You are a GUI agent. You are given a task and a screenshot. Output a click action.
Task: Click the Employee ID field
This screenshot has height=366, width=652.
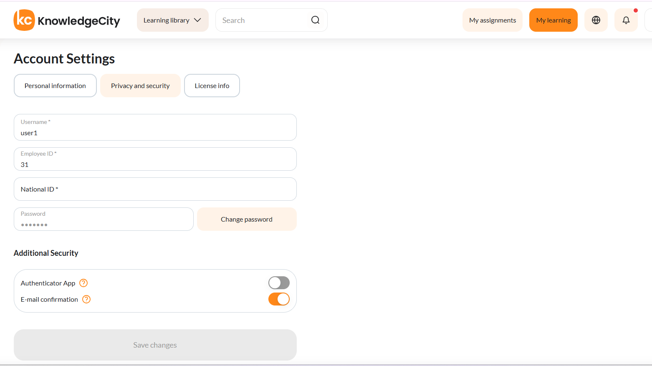tap(155, 159)
